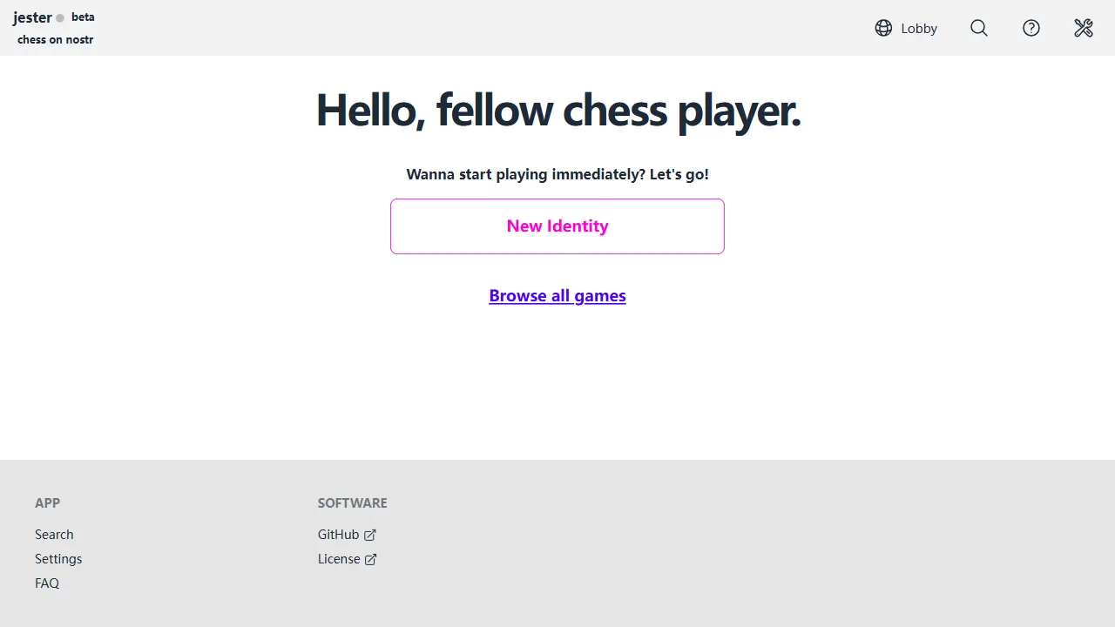The image size is (1115, 627).
Task: Click the chess on nostr subtitle
Action: pyautogui.click(x=56, y=40)
